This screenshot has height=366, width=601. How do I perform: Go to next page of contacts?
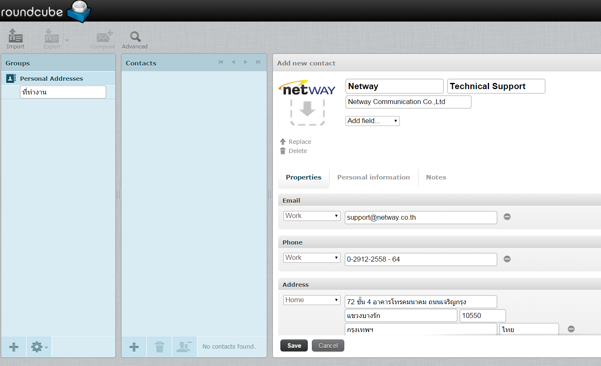pyautogui.click(x=246, y=63)
